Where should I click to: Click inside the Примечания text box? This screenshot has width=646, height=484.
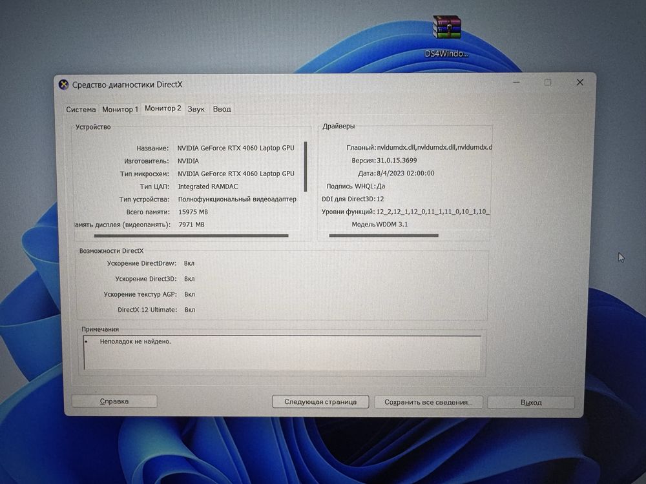(x=282, y=353)
